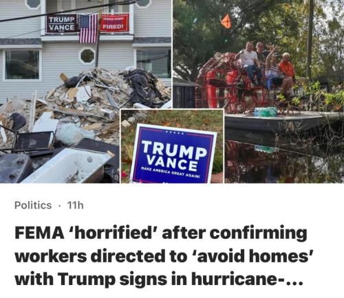This screenshot has width=344, height=298.
Task: Click the red 'Fired!' banner on balcony
Action: (x=114, y=23)
